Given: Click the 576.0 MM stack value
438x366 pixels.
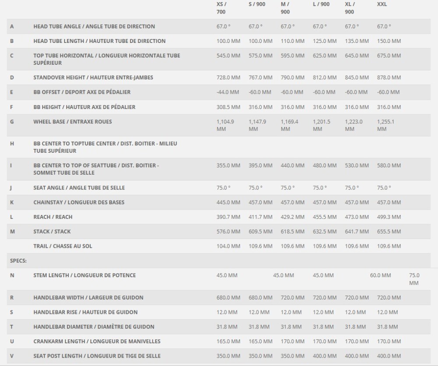Looking at the screenshot, I should pyautogui.click(x=228, y=232).
